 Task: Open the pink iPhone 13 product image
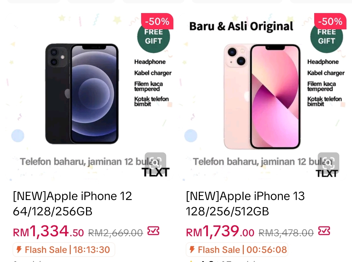pyautogui.click(x=262, y=96)
